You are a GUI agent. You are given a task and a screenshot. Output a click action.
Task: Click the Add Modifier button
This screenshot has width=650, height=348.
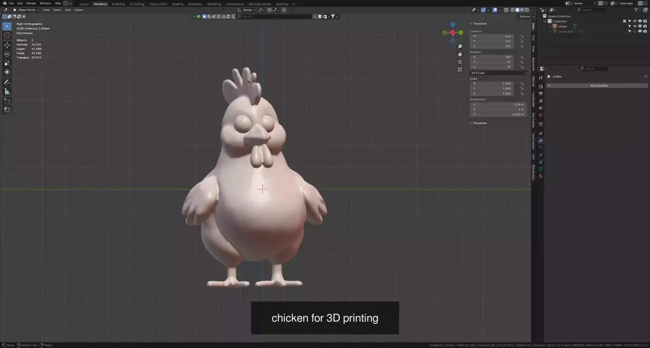597,86
